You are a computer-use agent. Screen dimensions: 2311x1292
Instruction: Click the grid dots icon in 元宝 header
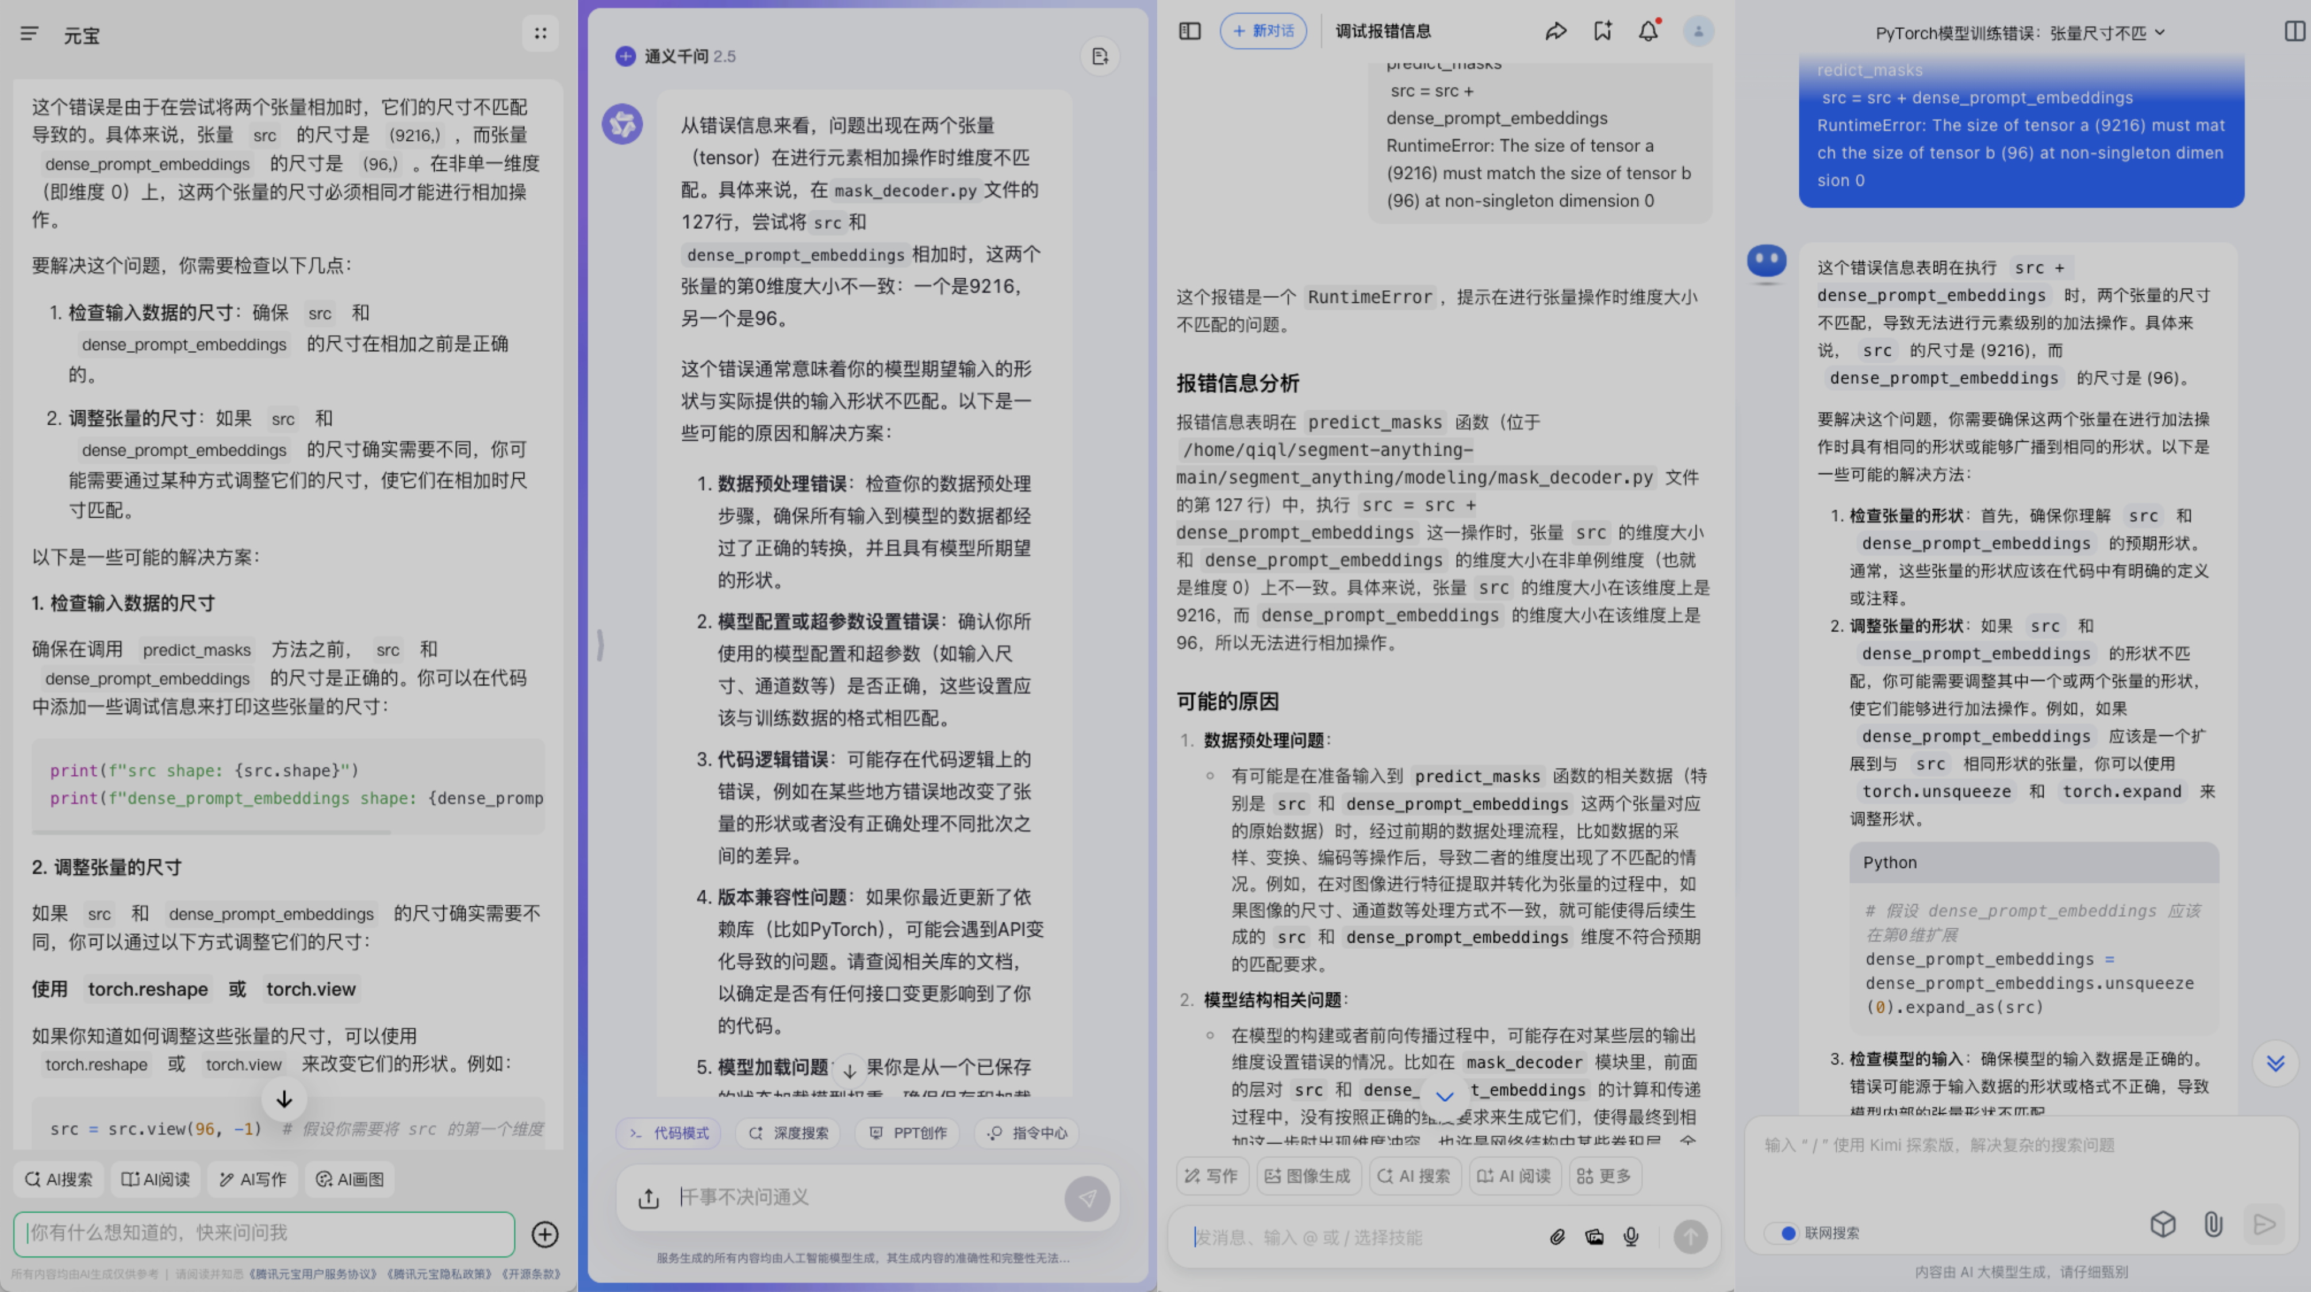click(x=540, y=34)
